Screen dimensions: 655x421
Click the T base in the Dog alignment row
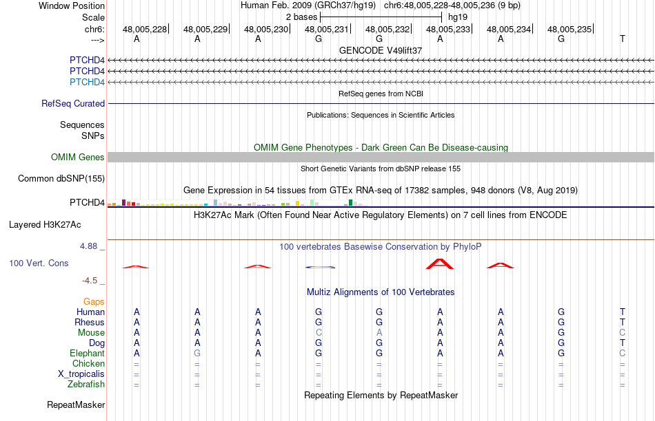[623, 343]
